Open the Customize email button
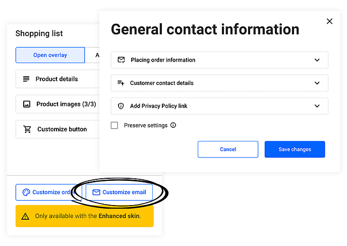Viewport: 347px width, 246px height. pos(119,192)
